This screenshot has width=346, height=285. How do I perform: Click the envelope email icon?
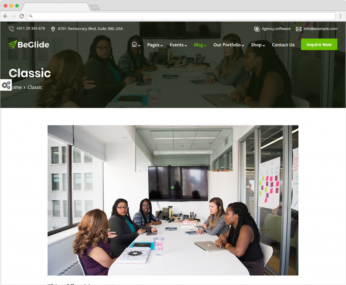(x=299, y=29)
